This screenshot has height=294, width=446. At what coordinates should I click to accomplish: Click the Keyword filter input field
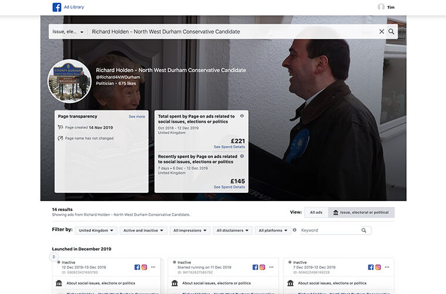pos(330,230)
